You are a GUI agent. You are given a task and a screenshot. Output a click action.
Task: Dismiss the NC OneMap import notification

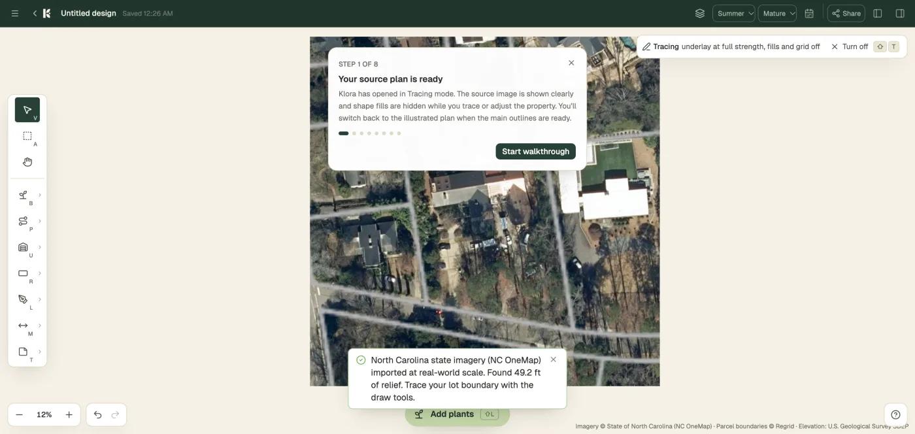[554, 359]
